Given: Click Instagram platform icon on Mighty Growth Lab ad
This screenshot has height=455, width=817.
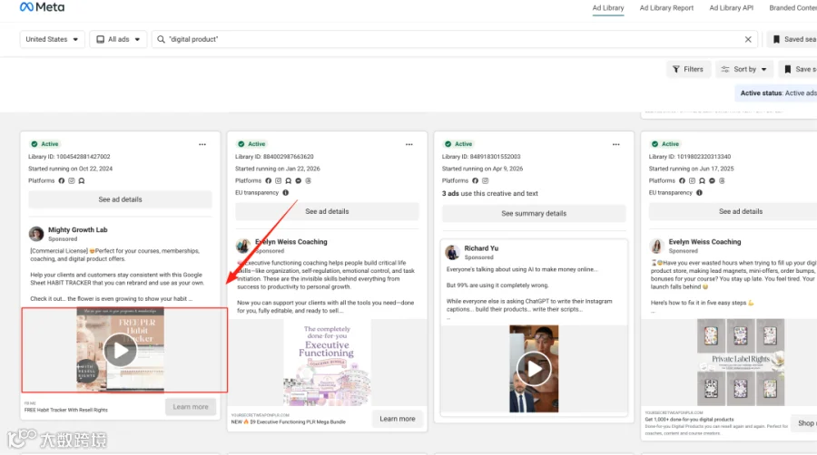Looking at the screenshot, I should (x=72, y=181).
